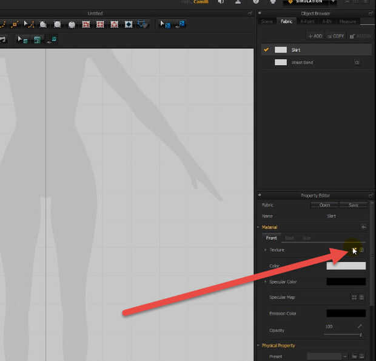Click the Texture browse icon
The image size is (376, 361).
[x=354, y=250]
